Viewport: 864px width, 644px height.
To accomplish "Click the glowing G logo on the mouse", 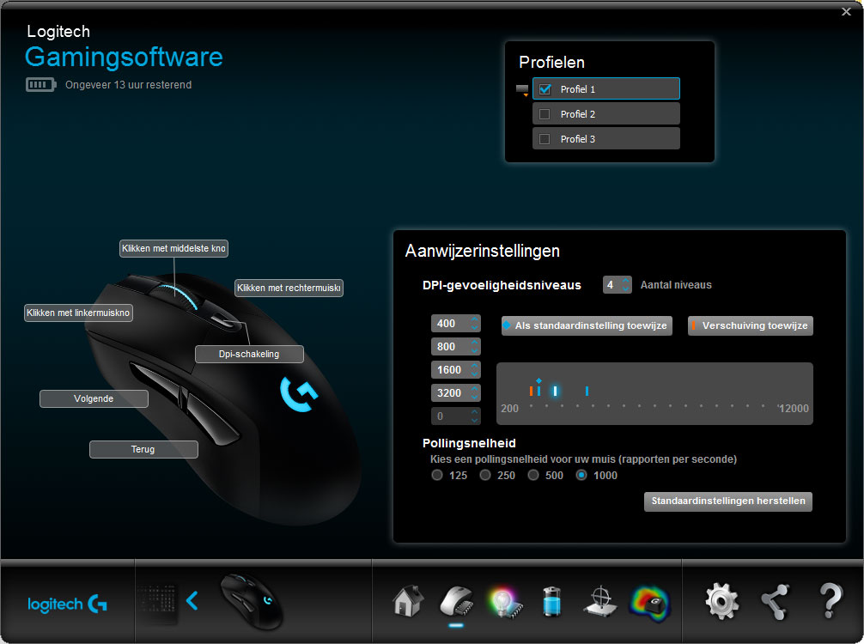I will 298,393.
